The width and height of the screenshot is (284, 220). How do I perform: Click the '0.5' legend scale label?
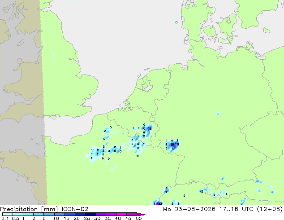point(16,218)
